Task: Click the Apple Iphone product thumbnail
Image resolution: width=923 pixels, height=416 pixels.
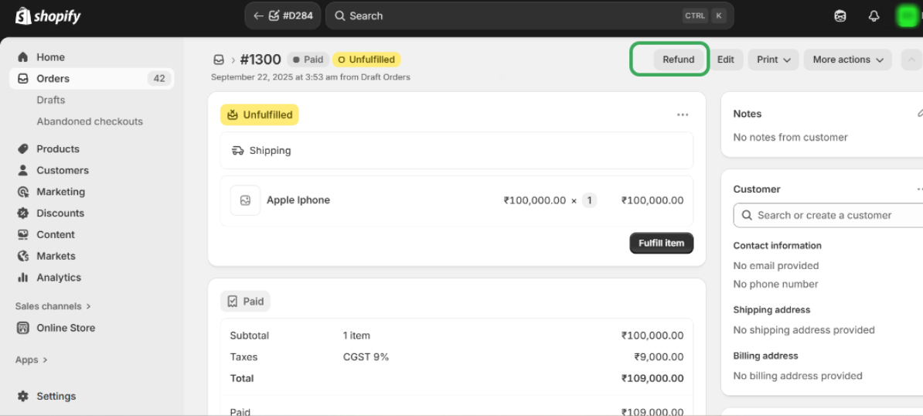Action: point(245,200)
